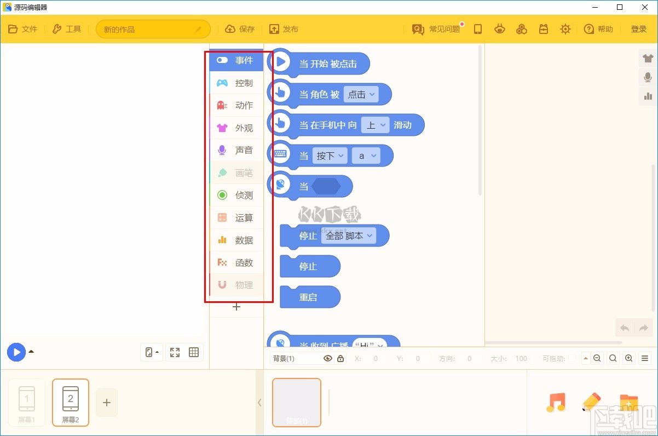Screen dimensions: 658x436
Task: Toggle the grid icon near the stage
Action: [x=194, y=352]
